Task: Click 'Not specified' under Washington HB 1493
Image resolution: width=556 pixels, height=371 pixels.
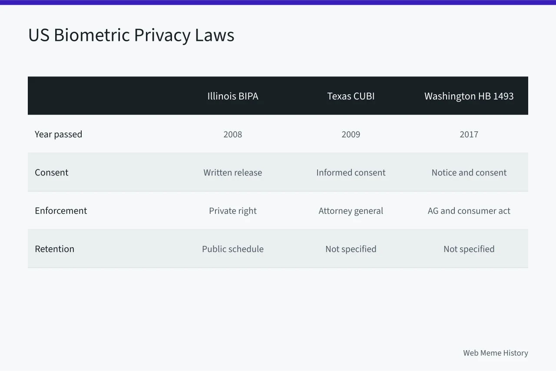Action: [469, 249]
